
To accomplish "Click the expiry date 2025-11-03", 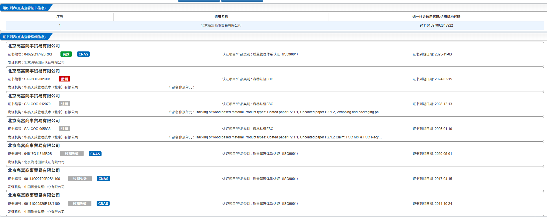I will (443, 54).
